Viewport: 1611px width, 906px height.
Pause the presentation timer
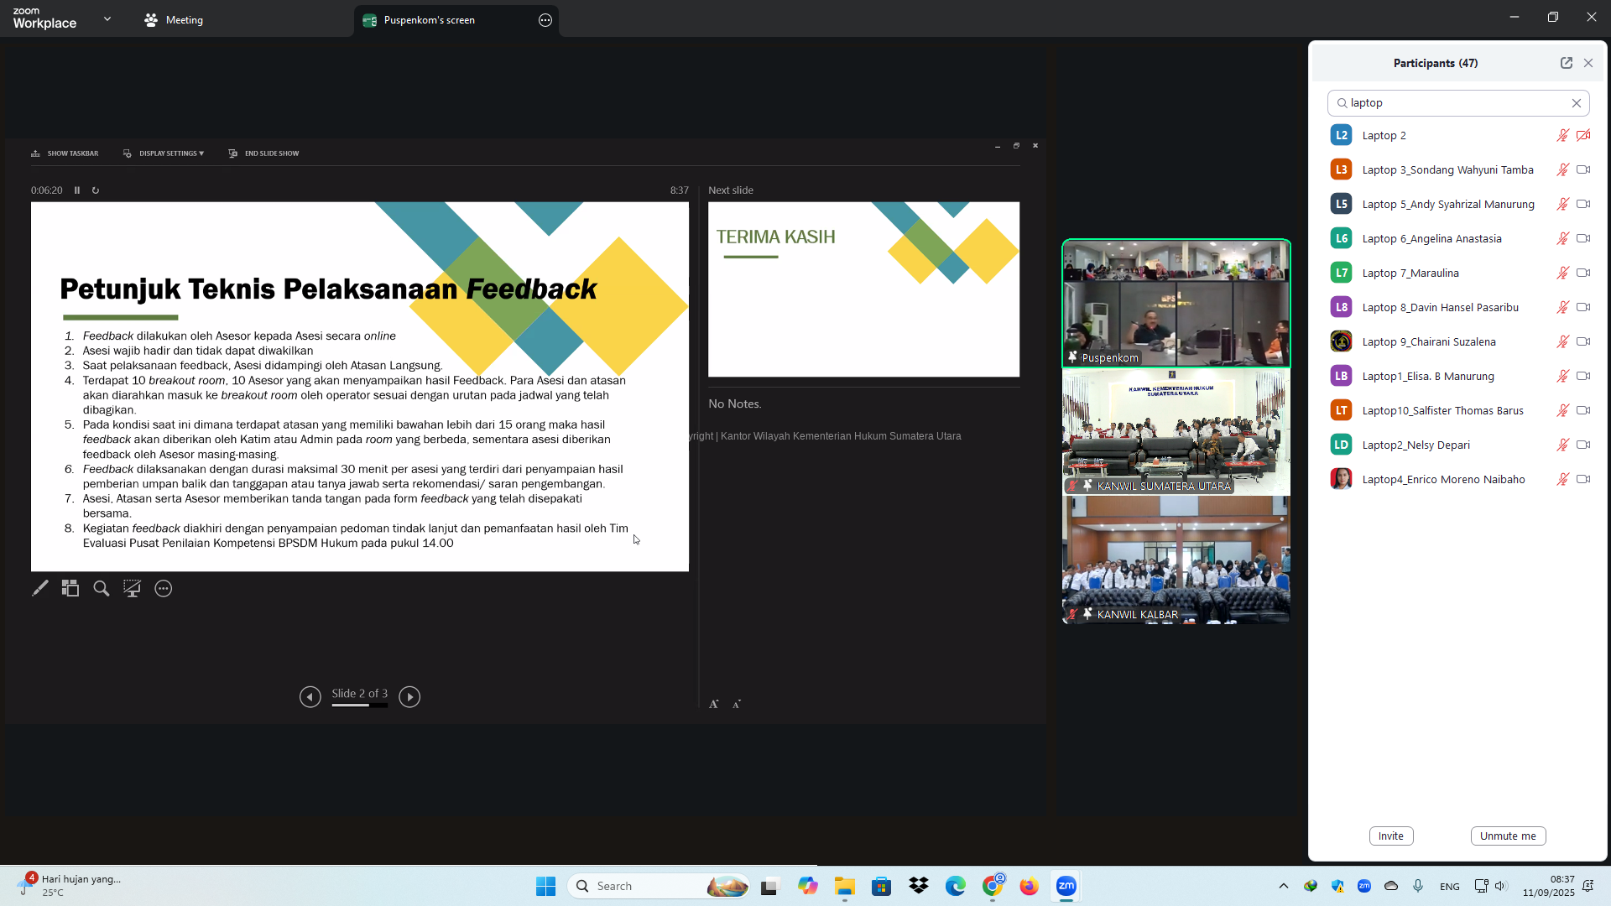(77, 190)
